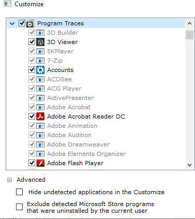Click the Adobe Flash Player icon
The image size is (195, 219).
(x=40, y=163)
